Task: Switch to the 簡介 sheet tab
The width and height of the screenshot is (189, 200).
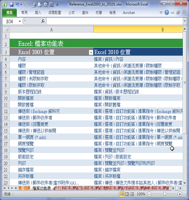Action: [x=24, y=188]
